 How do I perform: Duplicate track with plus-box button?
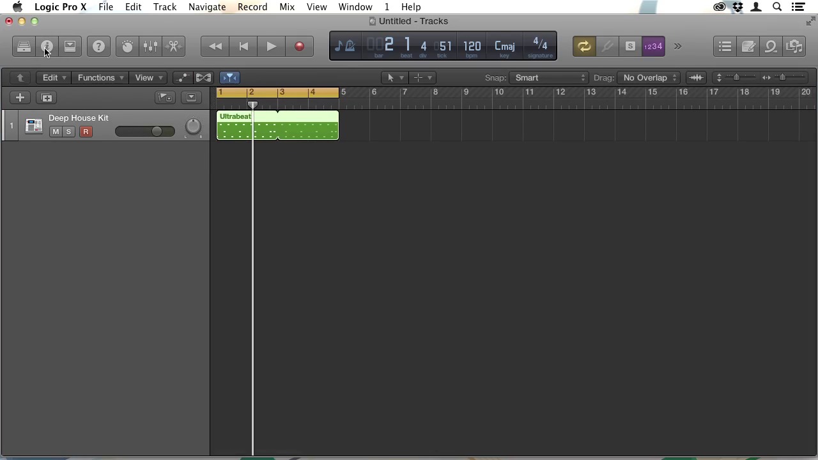[47, 98]
